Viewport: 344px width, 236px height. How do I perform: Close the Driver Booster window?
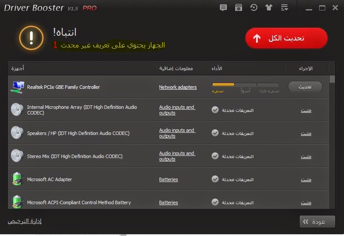(x=335, y=8)
